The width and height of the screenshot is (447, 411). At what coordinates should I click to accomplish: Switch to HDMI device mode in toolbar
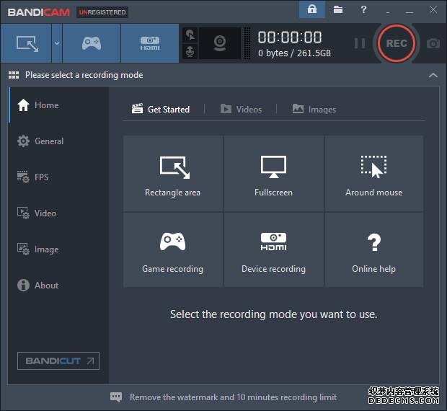(150, 43)
